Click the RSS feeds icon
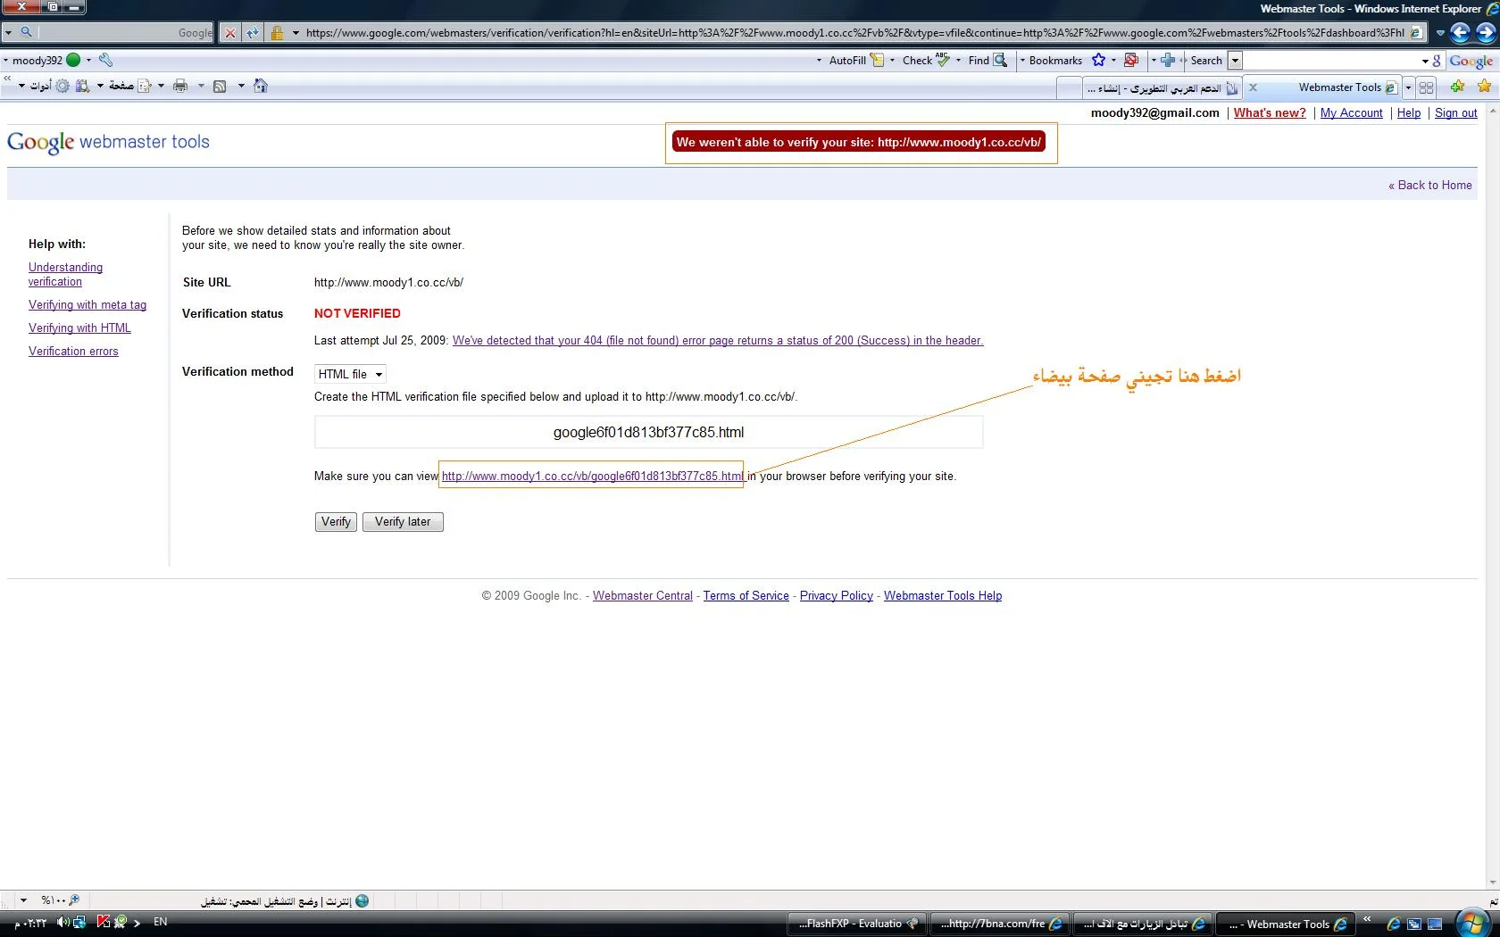This screenshot has height=937, width=1500. pyautogui.click(x=220, y=87)
